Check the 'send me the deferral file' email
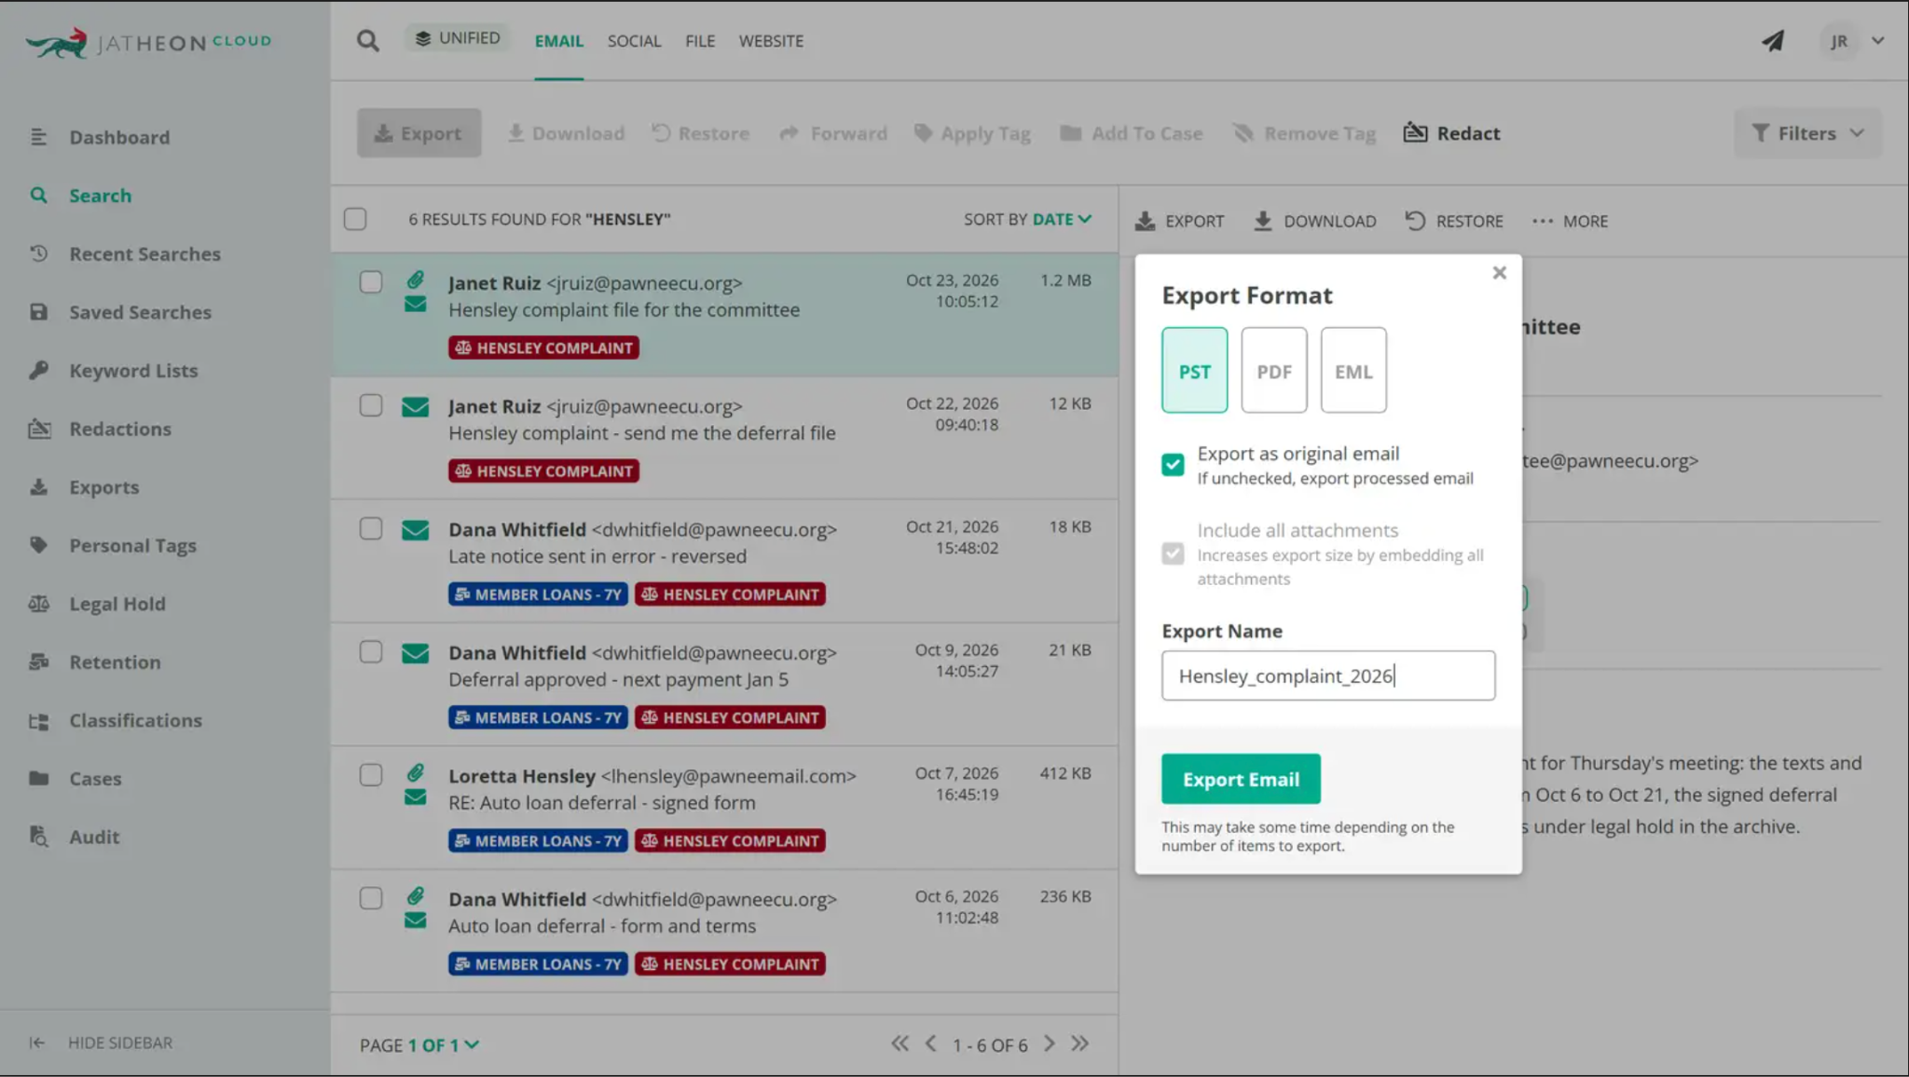This screenshot has width=1909, height=1077. point(371,405)
